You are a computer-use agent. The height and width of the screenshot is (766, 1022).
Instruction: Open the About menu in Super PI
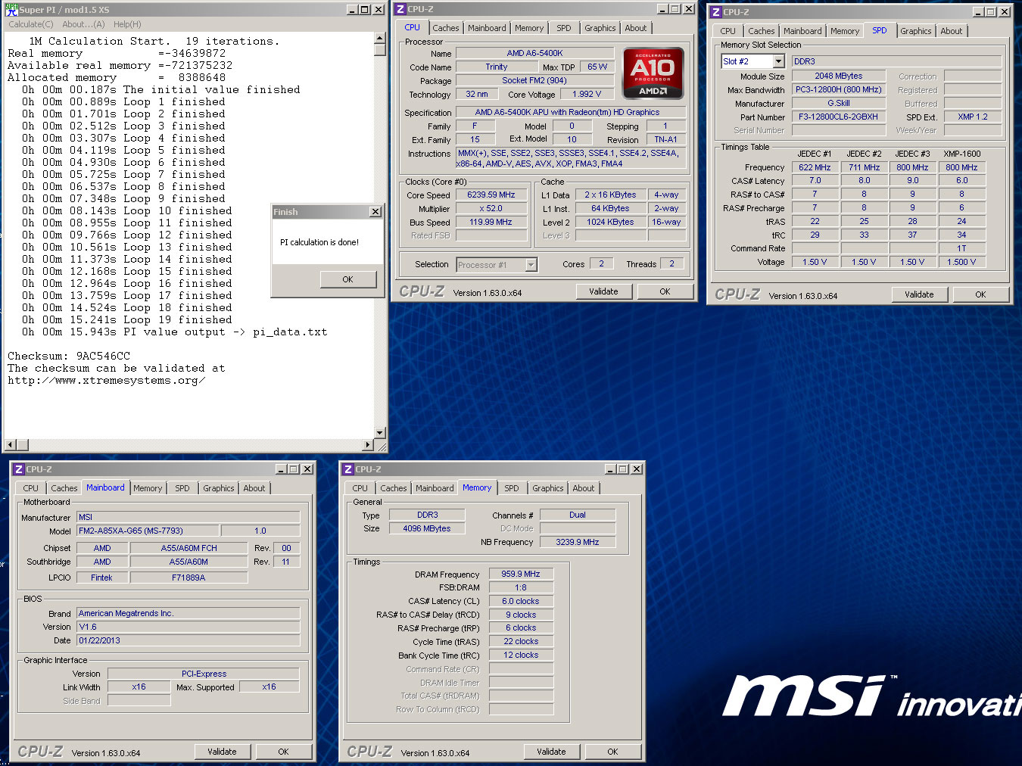pyautogui.click(x=83, y=24)
